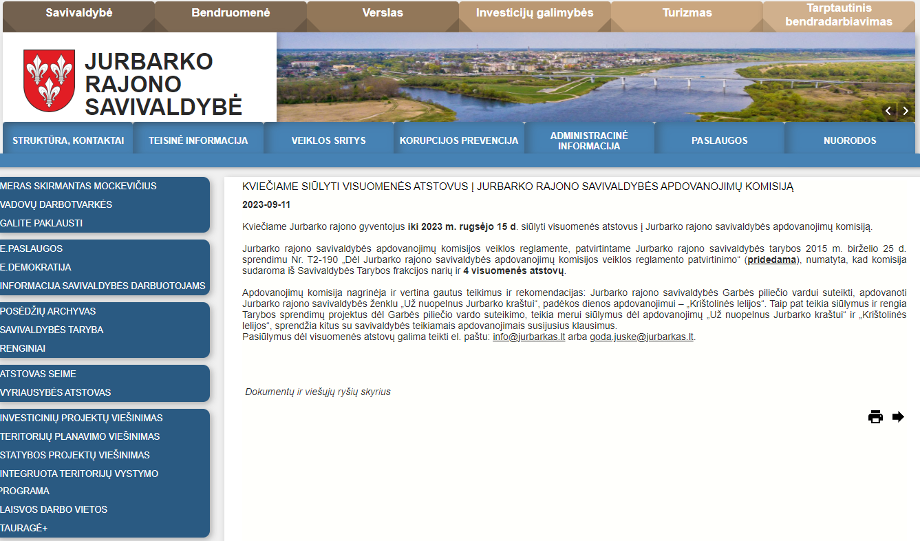
Task: Open the Investicijų galimybės tab
Action: point(535,13)
